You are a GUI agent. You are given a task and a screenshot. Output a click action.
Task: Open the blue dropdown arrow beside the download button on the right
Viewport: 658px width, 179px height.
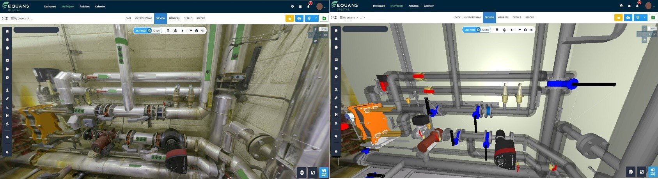[644, 18]
